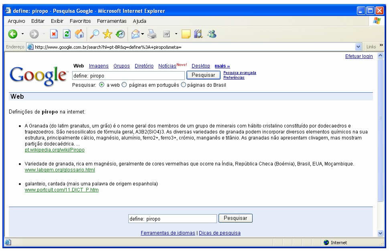Switch to the Grupos search link
The height and width of the screenshot is (251, 389).
pyautogui.click(x=122, y=66)
